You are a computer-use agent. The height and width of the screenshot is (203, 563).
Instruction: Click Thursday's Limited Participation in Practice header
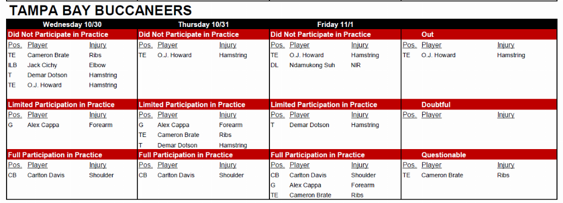(x=192, y=105)
